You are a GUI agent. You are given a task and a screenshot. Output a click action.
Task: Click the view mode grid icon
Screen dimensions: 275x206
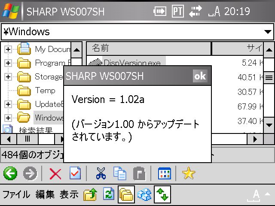[164, 173]
